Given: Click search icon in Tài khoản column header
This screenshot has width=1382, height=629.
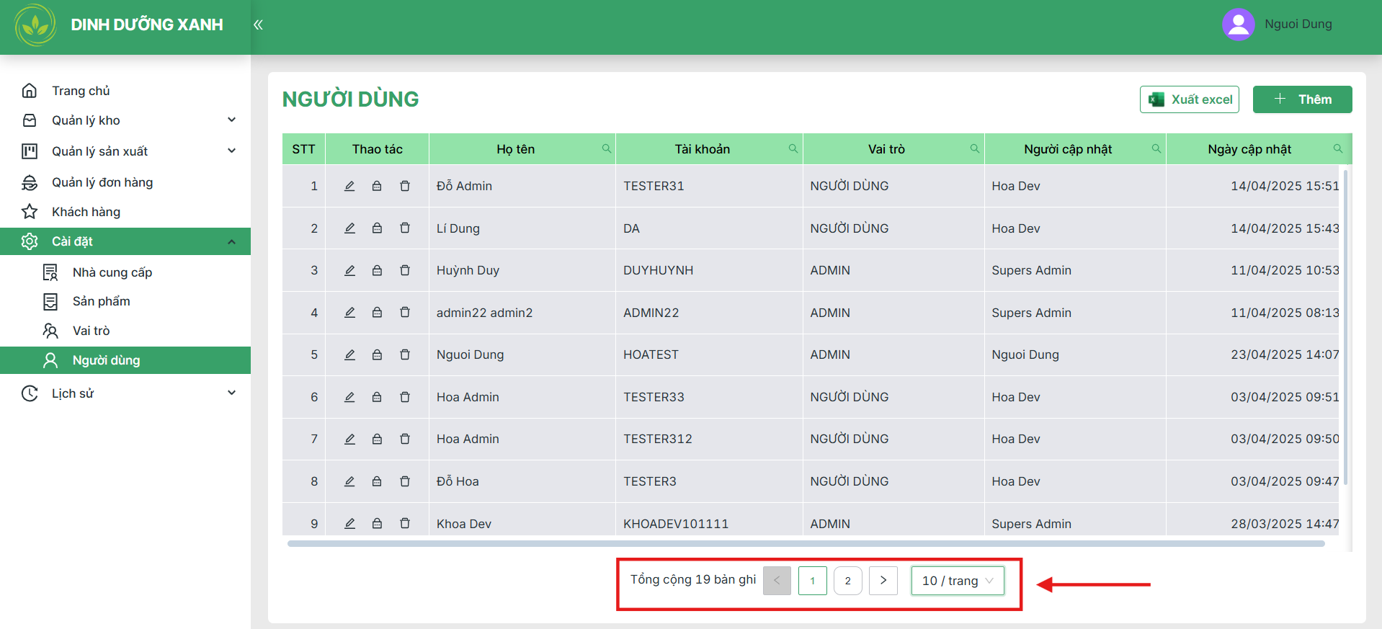Looking at the screenshot, I should (793, 148).
